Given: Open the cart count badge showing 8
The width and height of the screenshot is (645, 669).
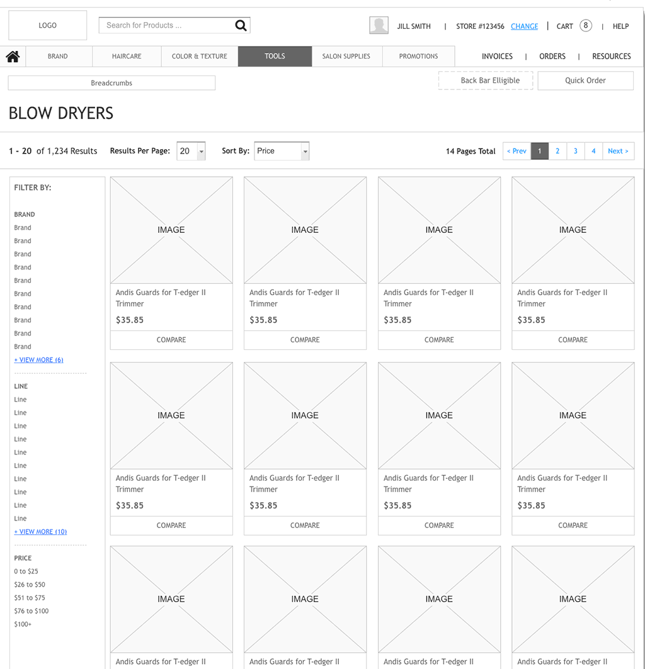Looking at the screenshot, I should pyautogui.click(x=586, y=26).
